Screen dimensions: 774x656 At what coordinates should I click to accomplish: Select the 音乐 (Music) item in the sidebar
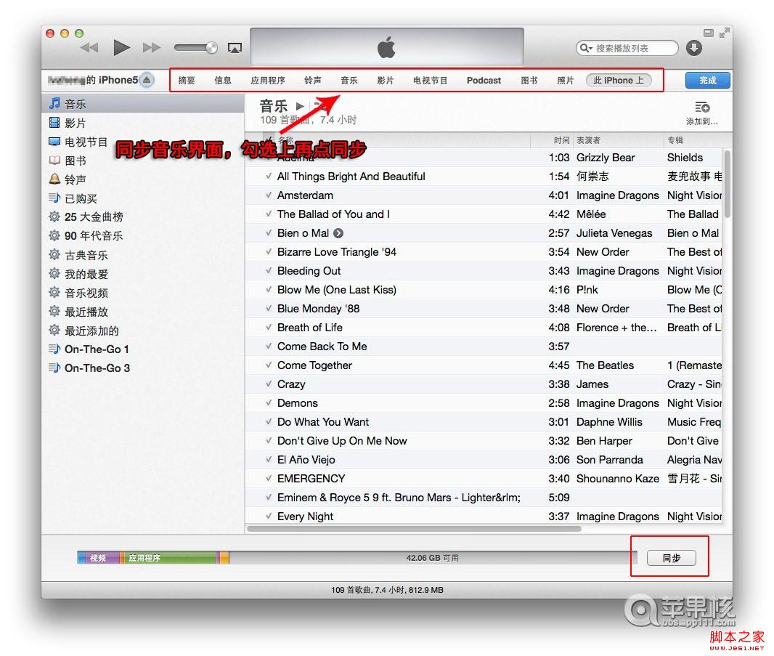tap(76, 103)
